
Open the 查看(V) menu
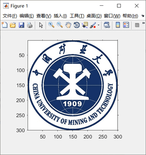44,16
